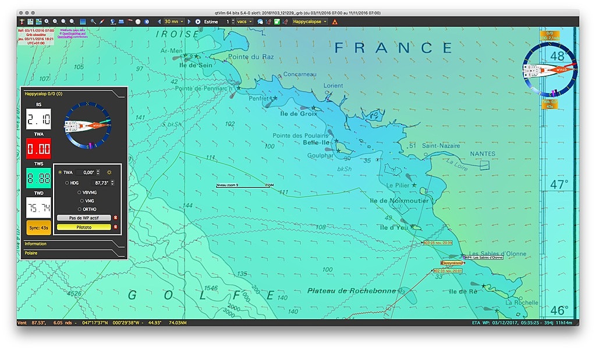Expand the Information panel section
Viewport: 596px width, 350px height.
click(73, 244)
